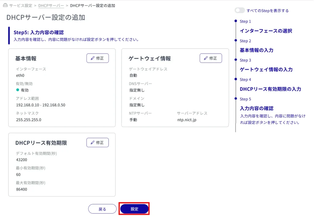The width and height of the screenshot is (314, 221).
Task: Jump to Step 1 インターフェースの選択
Action: coord(266,31)
